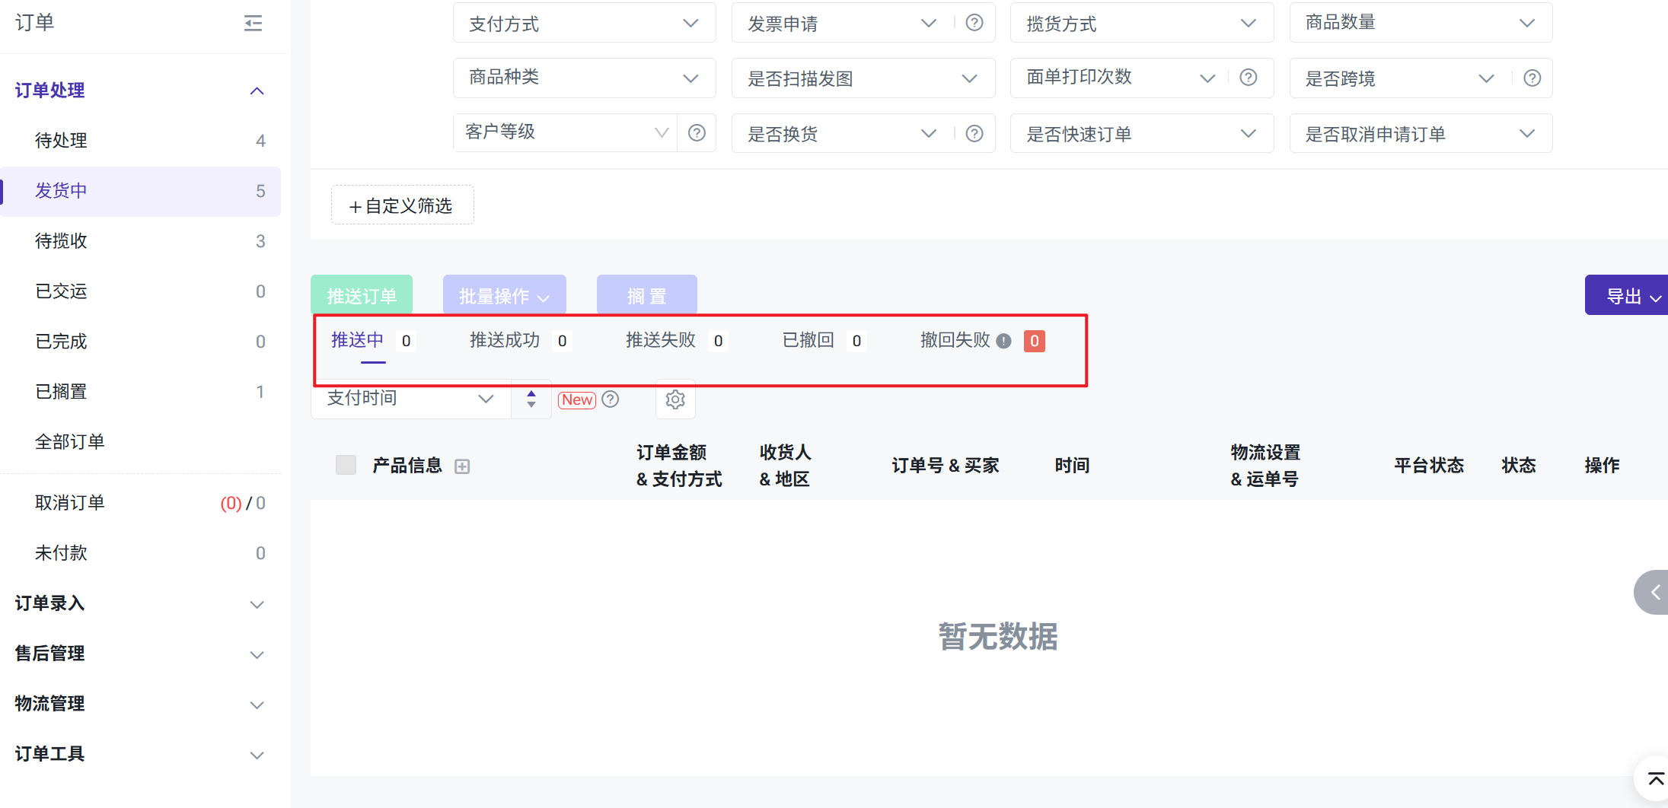Click the +自定义筛选 button

tap(402, 205)
